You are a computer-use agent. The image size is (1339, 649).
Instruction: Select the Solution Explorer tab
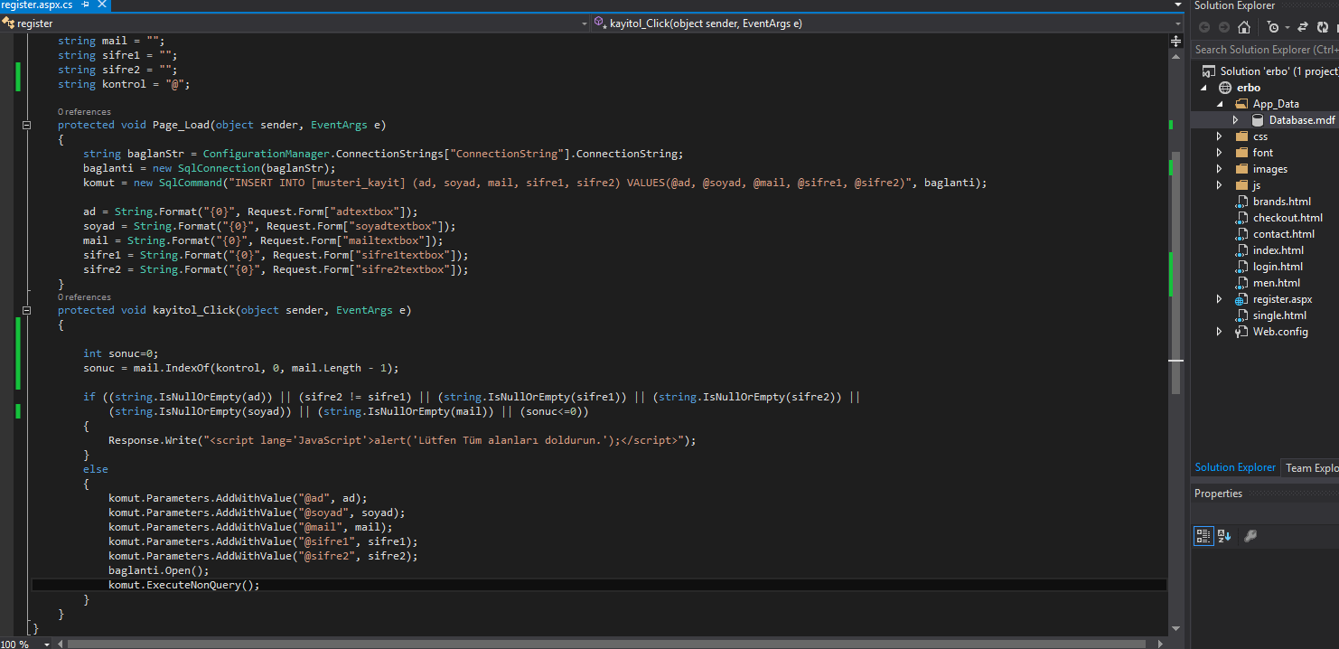click(1234, 467)
